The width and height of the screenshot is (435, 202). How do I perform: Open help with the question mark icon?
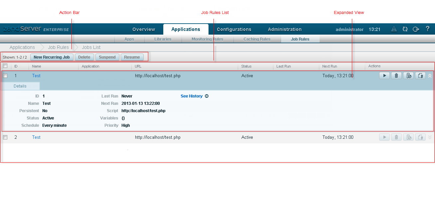428,29
